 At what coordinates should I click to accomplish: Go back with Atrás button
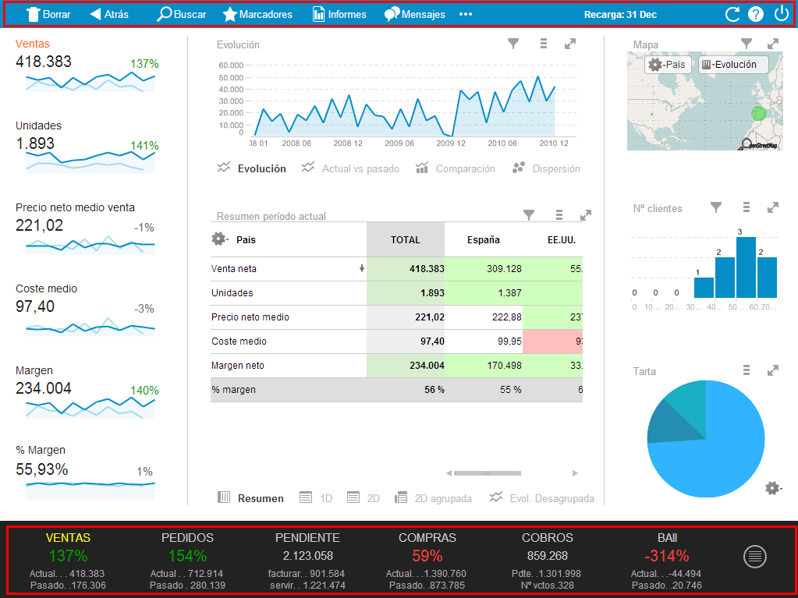(109, 14)
